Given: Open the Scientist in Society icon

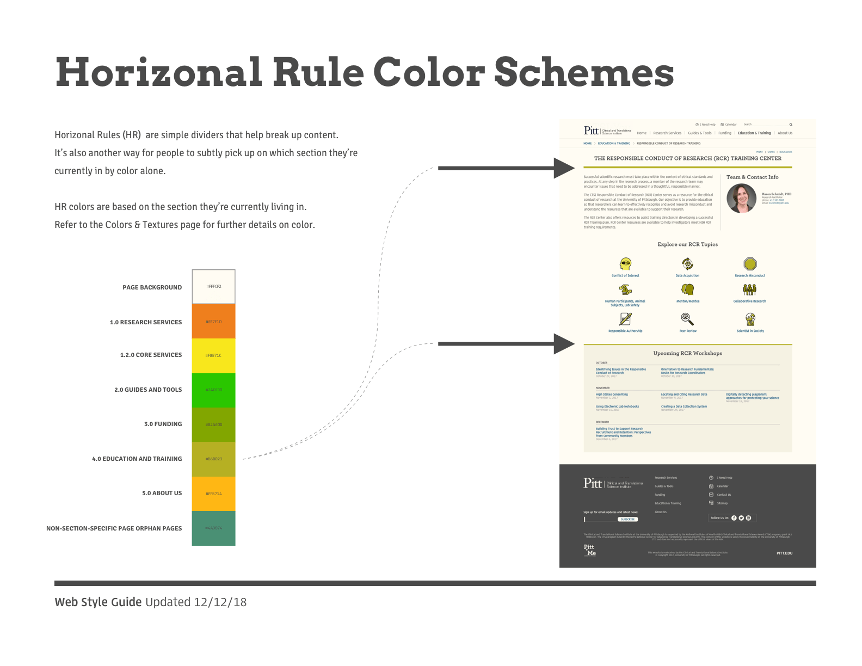Looking at the screenshot, I should click(x=750, y=319).
